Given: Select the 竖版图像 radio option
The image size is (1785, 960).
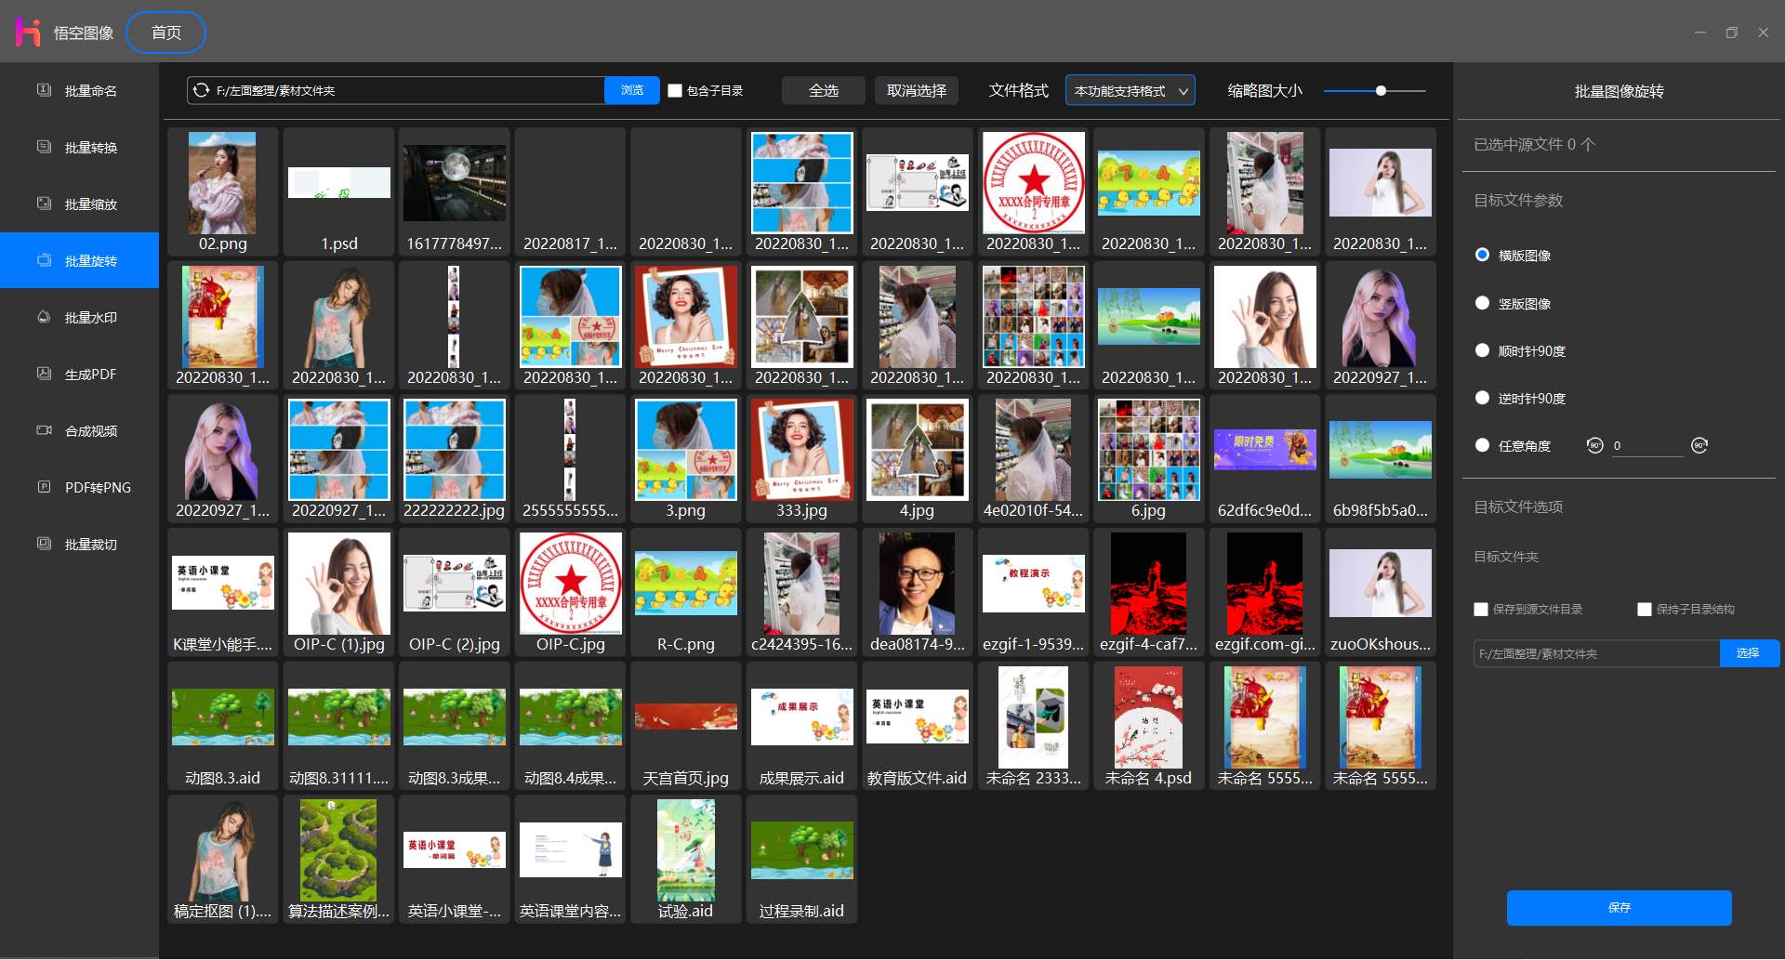Looking at the screenshot, I should 1482,303.
